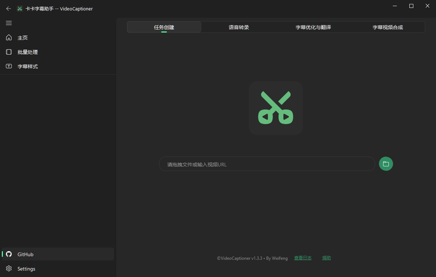Open GitHub sidebar entry
The height and width of the screenshot is (277, 436).
[58, 254]
